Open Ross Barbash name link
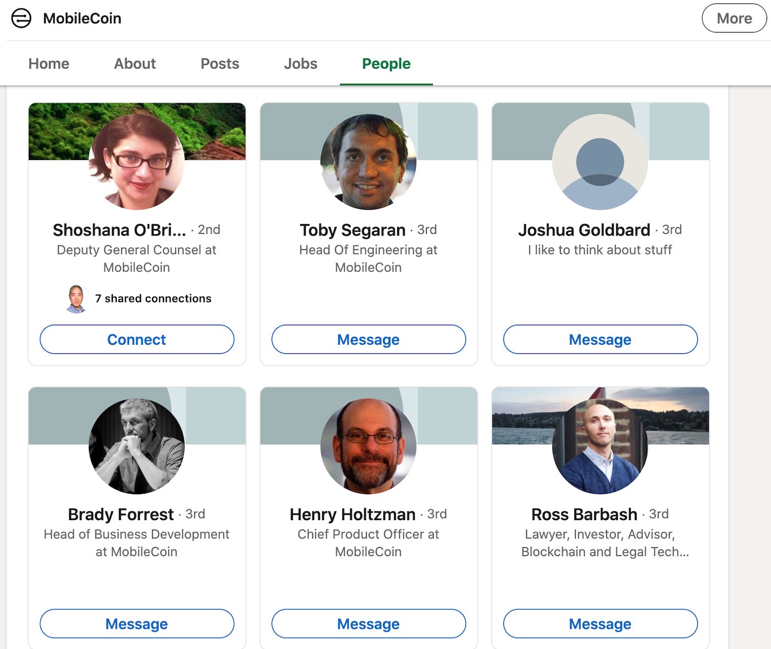Viewport: 771px width, 649px height. (x=584, y=514)
